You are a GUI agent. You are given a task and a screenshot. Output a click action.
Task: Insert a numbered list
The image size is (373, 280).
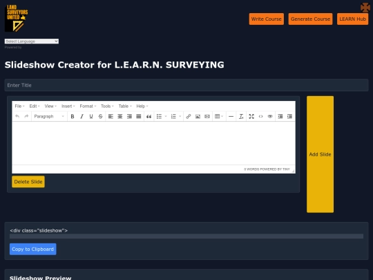coord(173,116)
